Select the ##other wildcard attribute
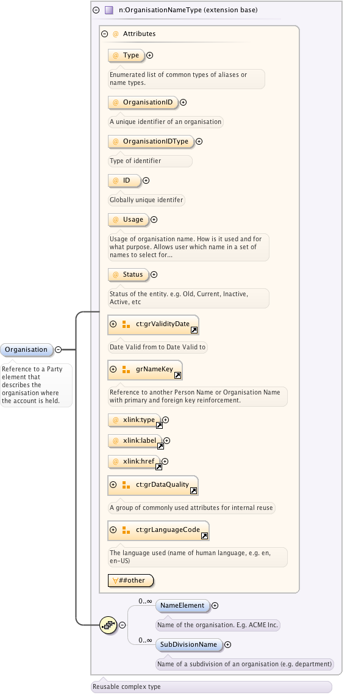353x695 pixels. tap(131, 580)
